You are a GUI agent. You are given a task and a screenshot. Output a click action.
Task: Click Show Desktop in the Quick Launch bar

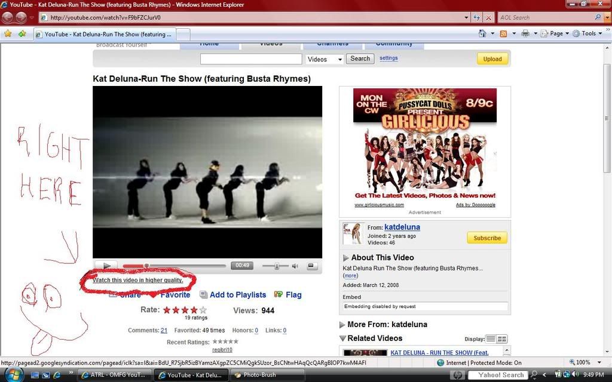pos(35,375)
